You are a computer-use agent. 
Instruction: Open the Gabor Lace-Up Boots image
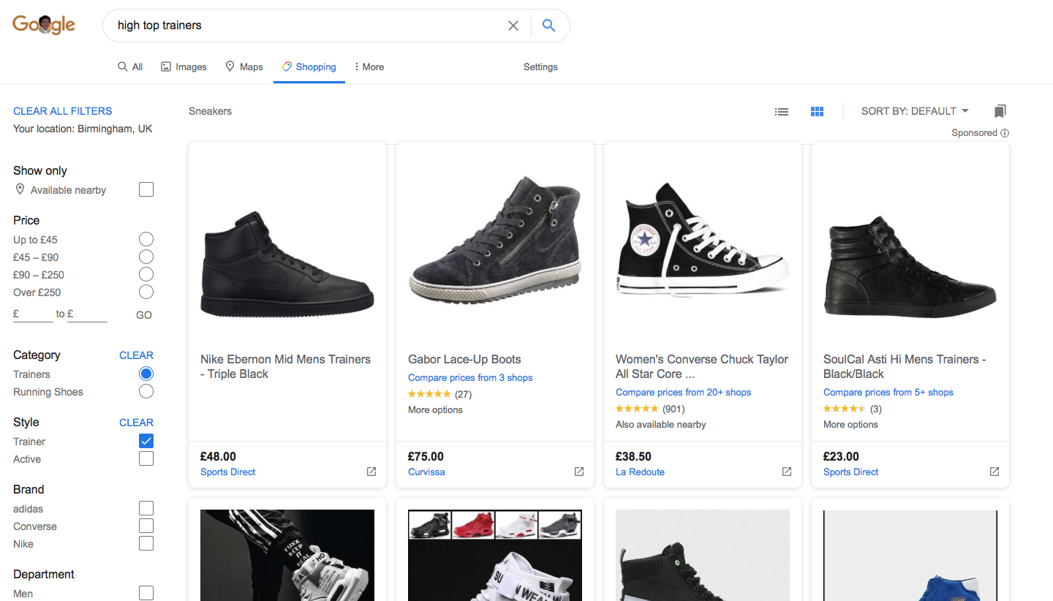coord(495,240)
